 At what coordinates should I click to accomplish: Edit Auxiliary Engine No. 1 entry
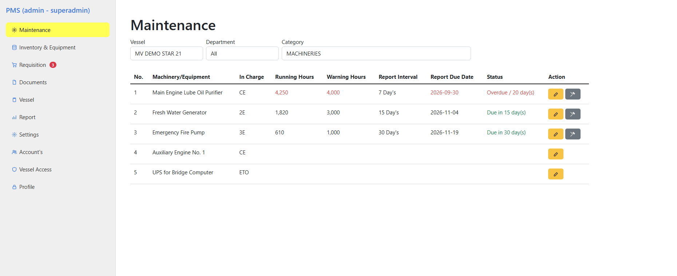tap(555, 154)
